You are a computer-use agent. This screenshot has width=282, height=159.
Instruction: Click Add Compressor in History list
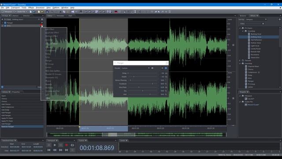pyautogui.click(x=7, y=107)
